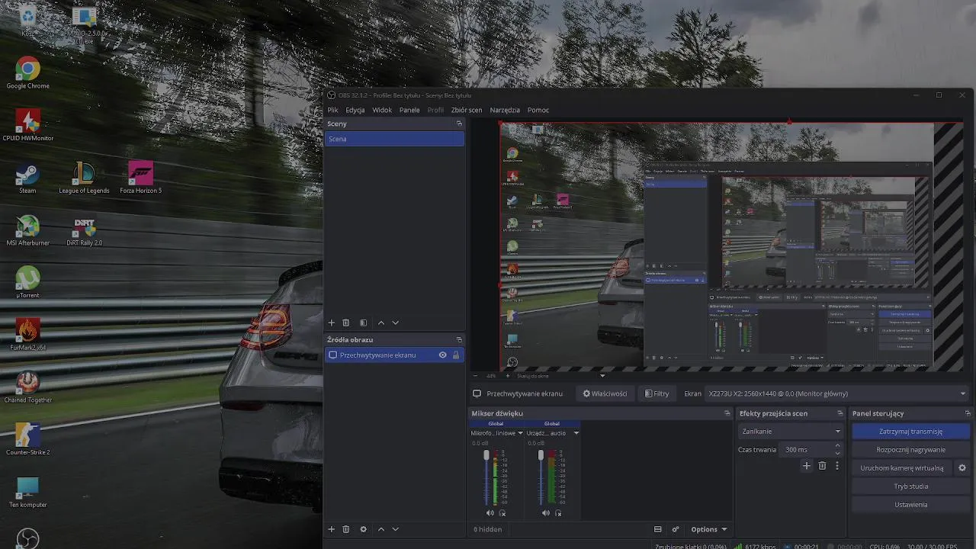This screenshot has width=976, height=549.
Task: Enable Tryb studia
Action: pos(910,486)
